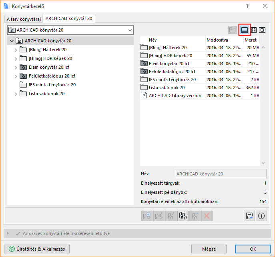
Task: Confirm with OK button
Action: 253,249
